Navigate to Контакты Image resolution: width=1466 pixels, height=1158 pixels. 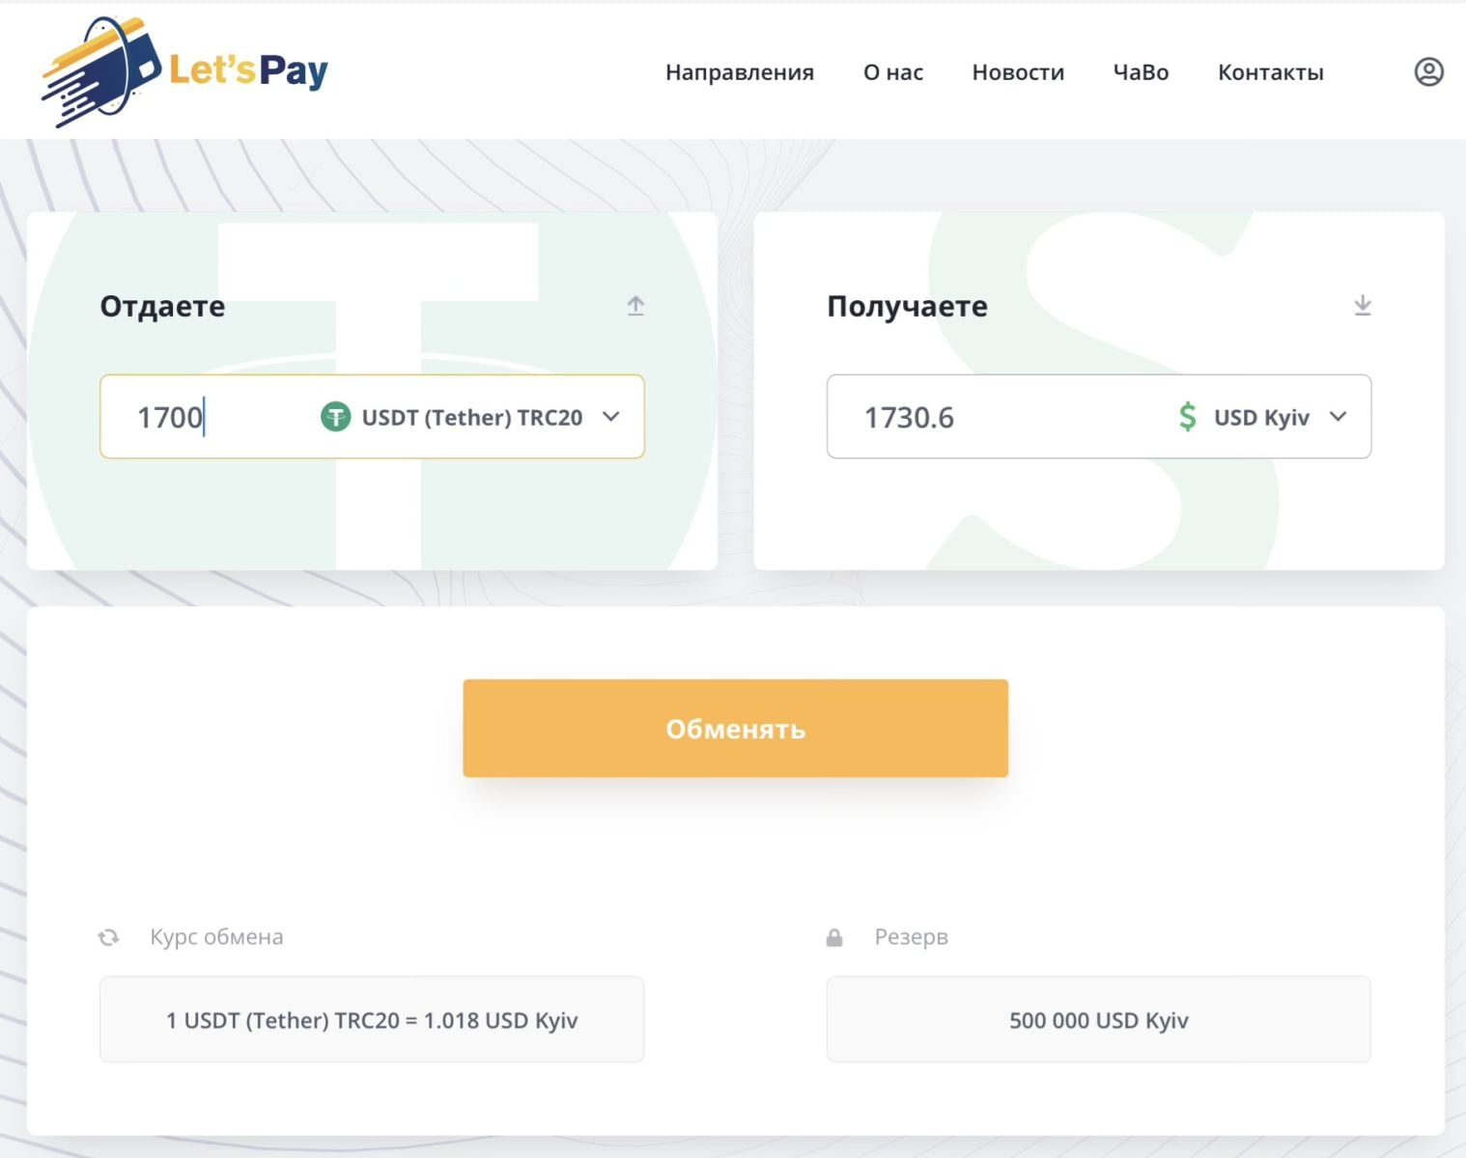pos(1270,72)
